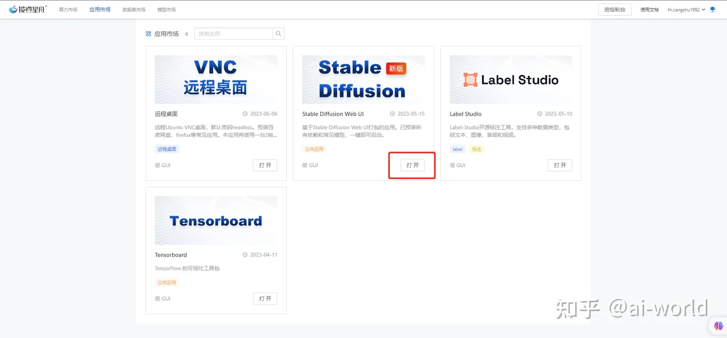This screenshot has width=727, height=338.
Task: Click the VNC 远程桌面 banner thumbnail
Action: click(216, 79)
